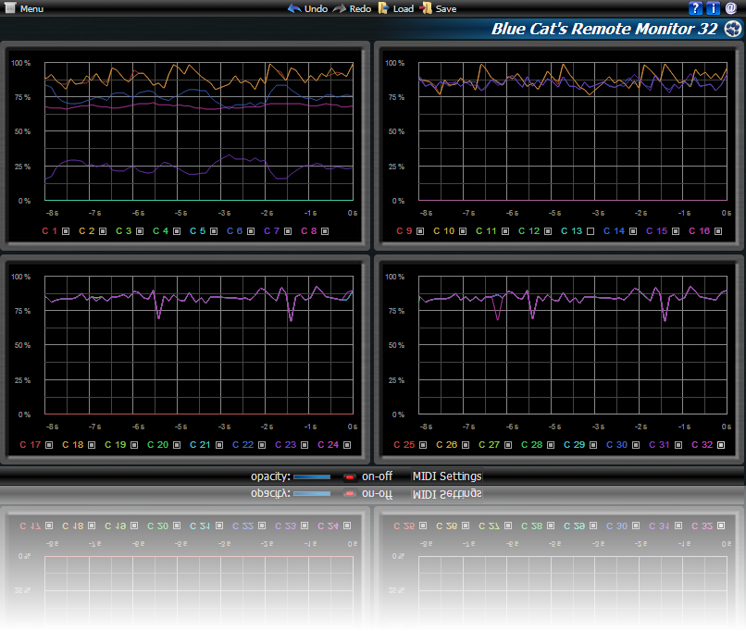Toggle curve C 6 checkbox
This screenshot has height=631, width=746.
point(251,231)
